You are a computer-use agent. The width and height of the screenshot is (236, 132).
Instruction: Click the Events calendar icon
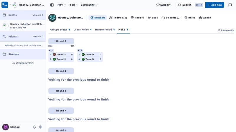(4, 15)
